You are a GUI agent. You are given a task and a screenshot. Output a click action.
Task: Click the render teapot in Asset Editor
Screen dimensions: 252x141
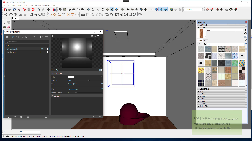point(42,37)
